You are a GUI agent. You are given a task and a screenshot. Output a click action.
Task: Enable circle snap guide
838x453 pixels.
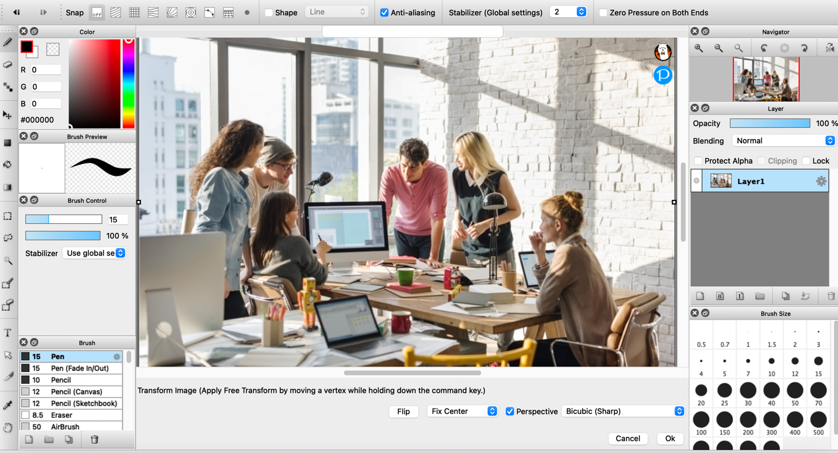[190, 12]
